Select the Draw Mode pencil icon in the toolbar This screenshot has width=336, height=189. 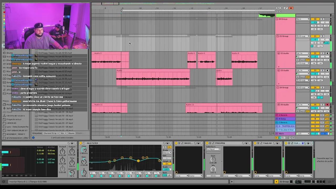(x=286, y=8)
